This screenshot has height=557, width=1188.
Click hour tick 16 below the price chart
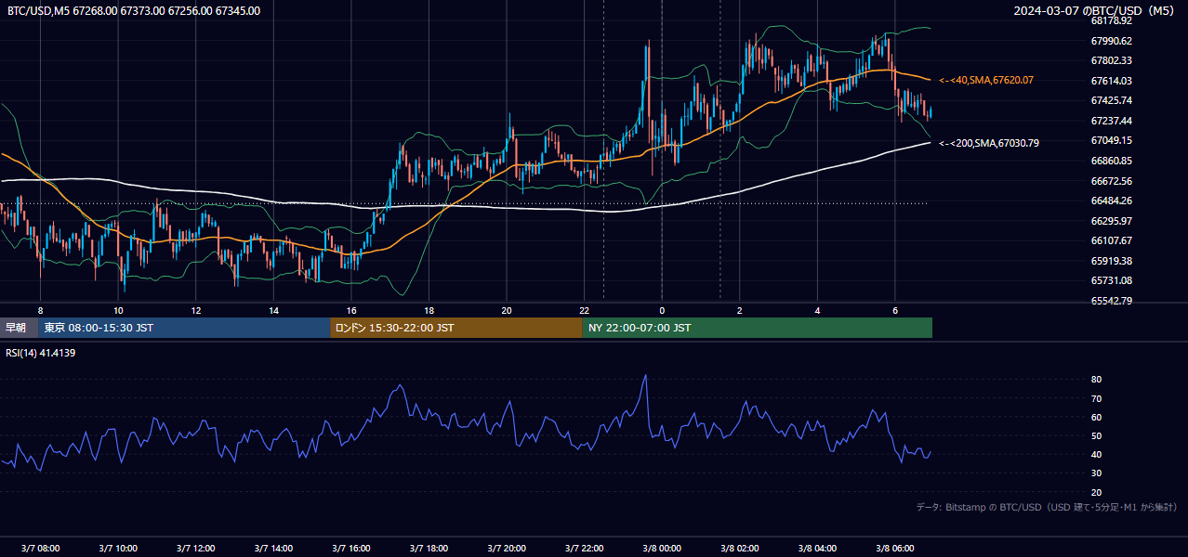click(x=351, y=310)
